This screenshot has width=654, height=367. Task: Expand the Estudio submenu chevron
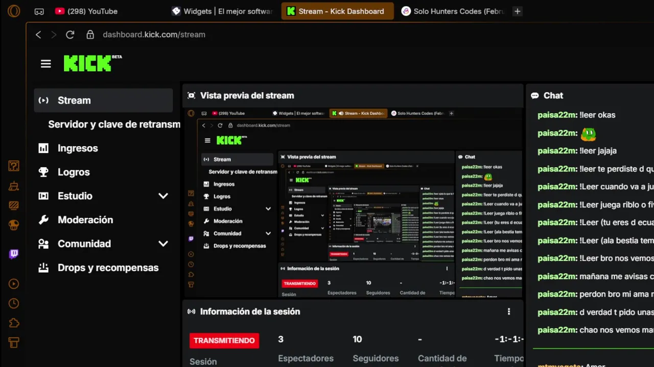pyautogui.click(x=163, y=196)
